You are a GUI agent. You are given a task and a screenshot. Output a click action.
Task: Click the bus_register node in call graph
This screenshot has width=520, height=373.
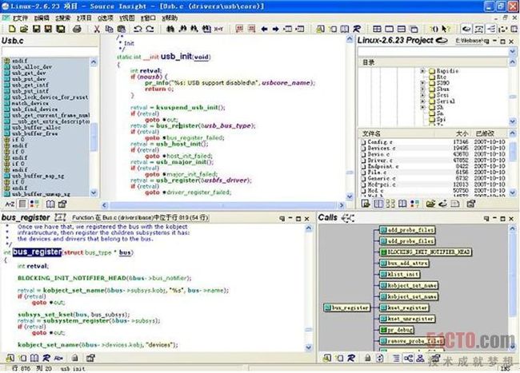[x=346, y=308]
